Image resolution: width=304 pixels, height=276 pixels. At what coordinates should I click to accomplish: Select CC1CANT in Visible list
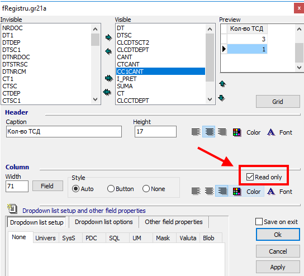pyautogui.click(x=160, y=72)
